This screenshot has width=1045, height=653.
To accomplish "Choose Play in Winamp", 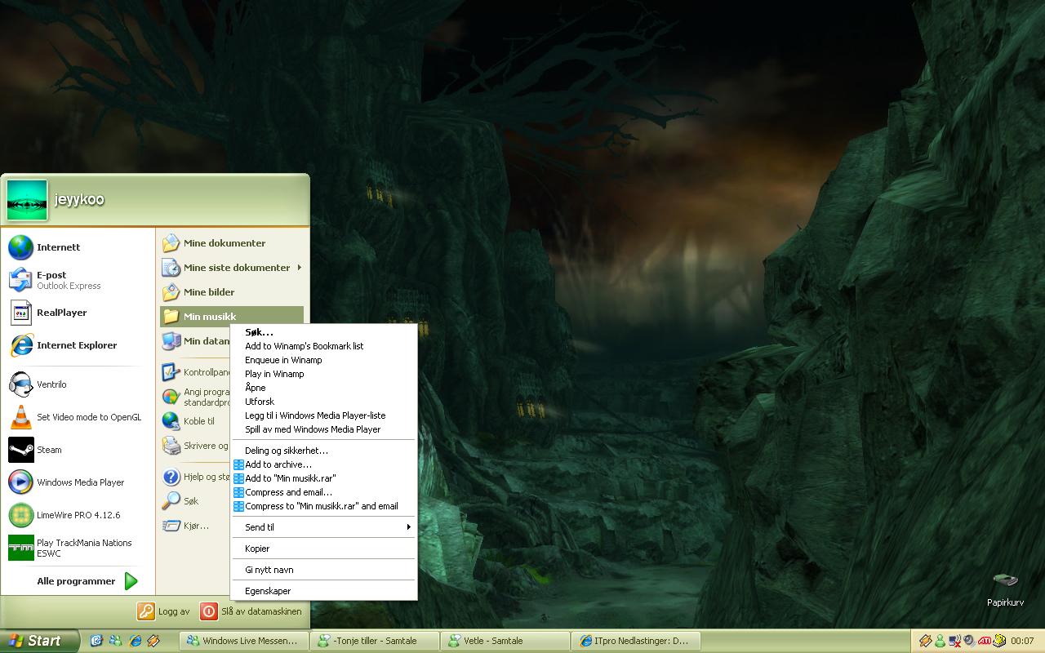I will tap(324, 374).
